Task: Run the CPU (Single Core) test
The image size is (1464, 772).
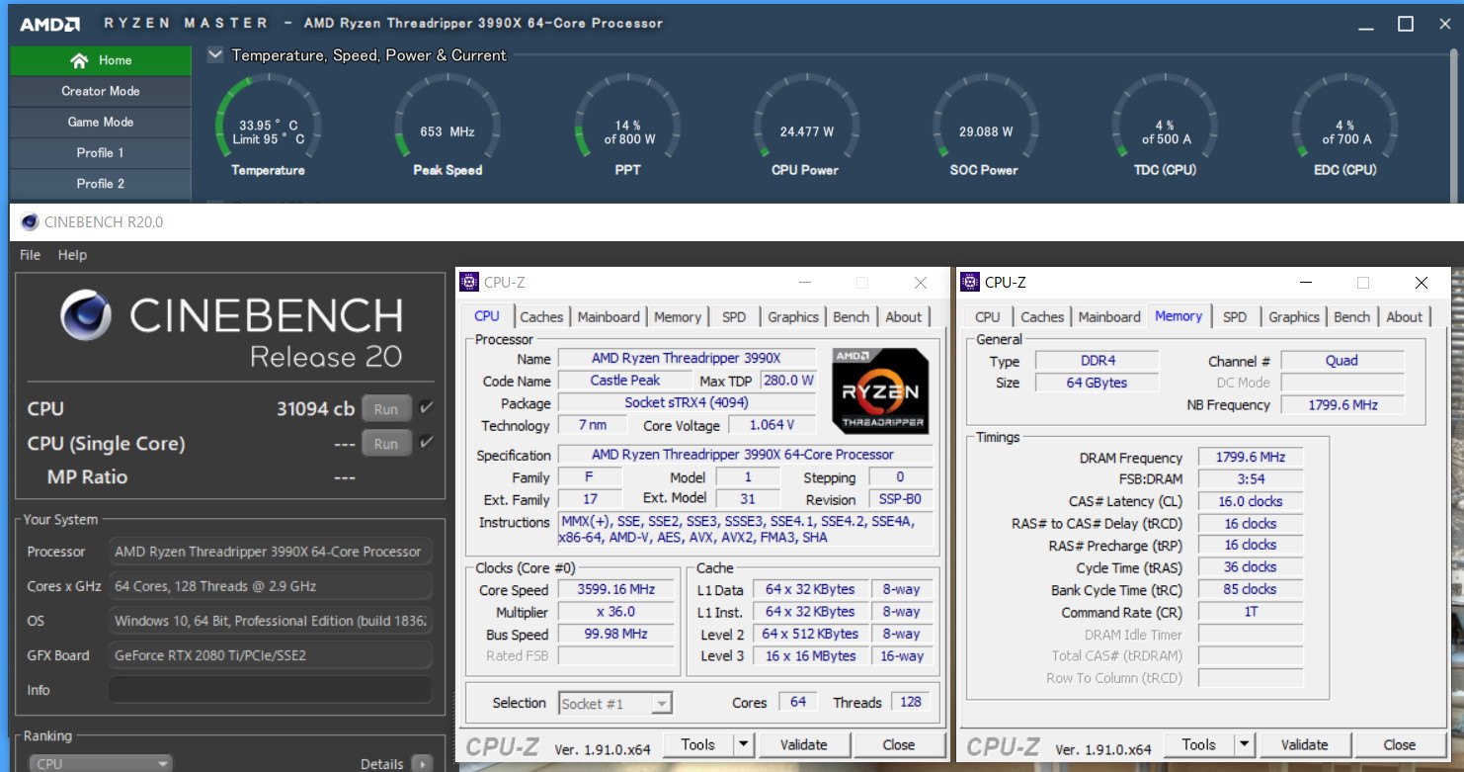Action: [x=386, y=444]
